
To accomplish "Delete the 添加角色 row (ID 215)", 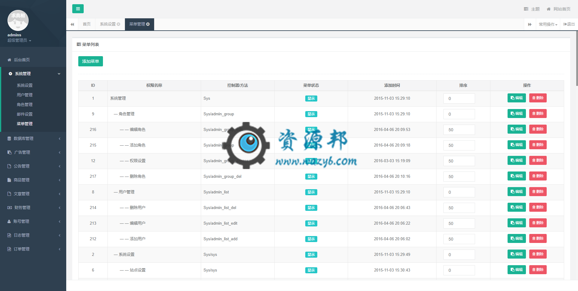I will point(538,145).
